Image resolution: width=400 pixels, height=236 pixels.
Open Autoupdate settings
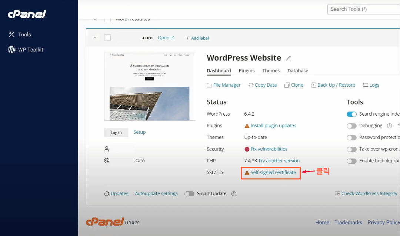coord(156,194)
